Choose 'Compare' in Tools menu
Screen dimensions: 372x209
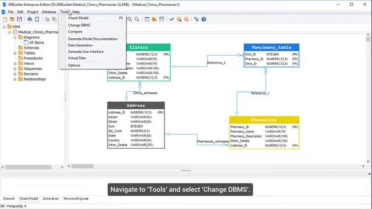pyautogui.click(x=92, y=31)
